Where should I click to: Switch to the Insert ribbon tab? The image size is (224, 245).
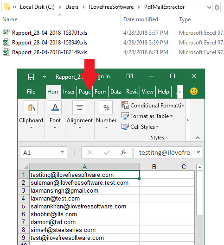(x=69, y=92)
